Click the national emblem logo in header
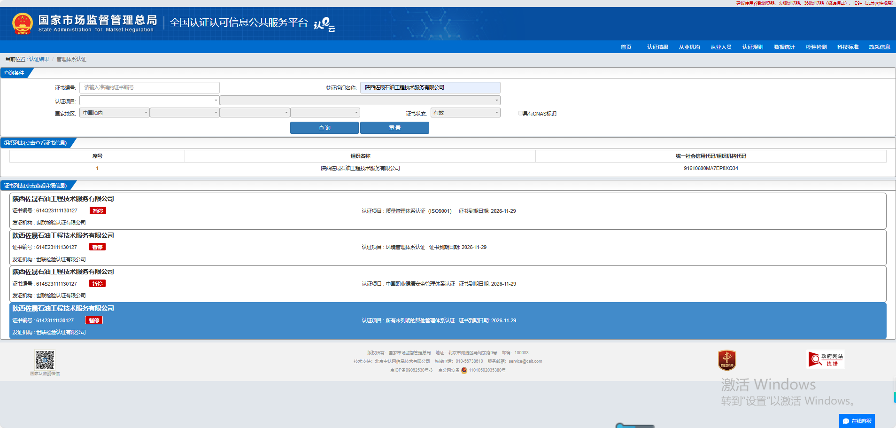This screenshot has height=428, width=896. [22, 23]
